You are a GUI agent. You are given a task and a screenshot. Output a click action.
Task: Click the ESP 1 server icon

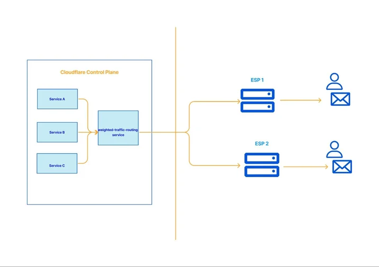258,100
